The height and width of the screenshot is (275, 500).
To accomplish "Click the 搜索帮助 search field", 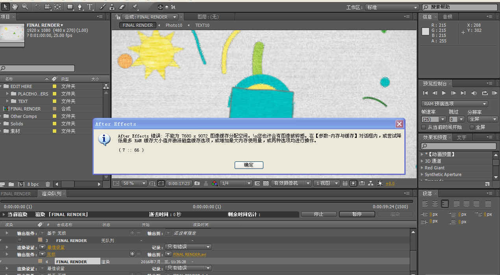I will click(460, 7).
